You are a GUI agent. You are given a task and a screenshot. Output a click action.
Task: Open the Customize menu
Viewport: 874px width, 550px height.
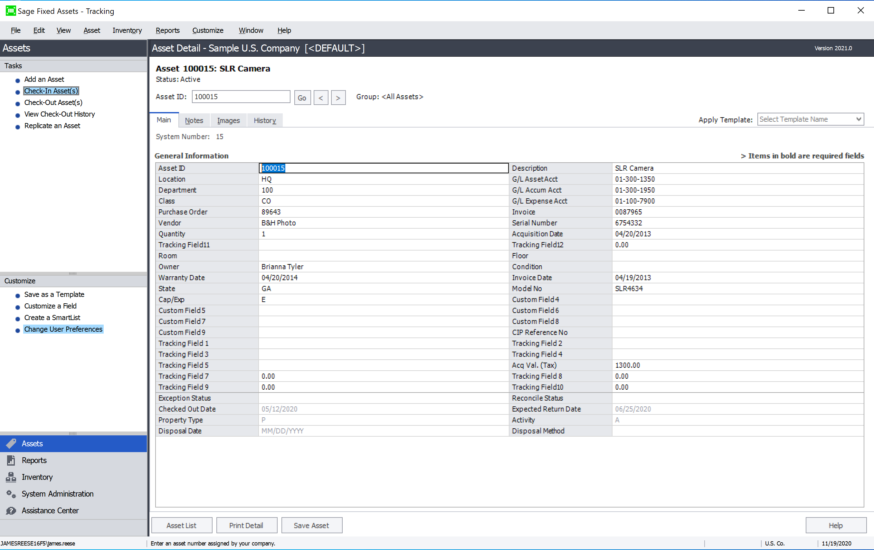click(x=208, y=31)
